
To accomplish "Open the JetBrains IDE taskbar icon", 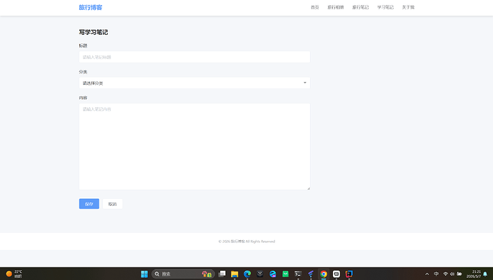I will (349, 274).
